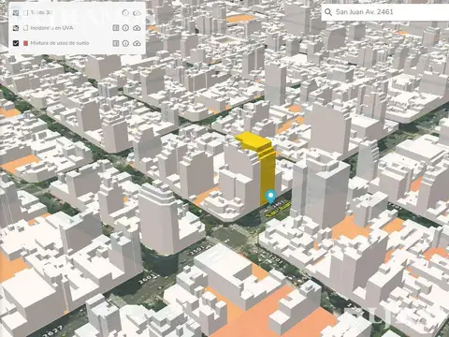The image size is (449, 337).
Task: Focus the address search field showing San Juan Av. 2461
Action: click(x=385, y=12)
